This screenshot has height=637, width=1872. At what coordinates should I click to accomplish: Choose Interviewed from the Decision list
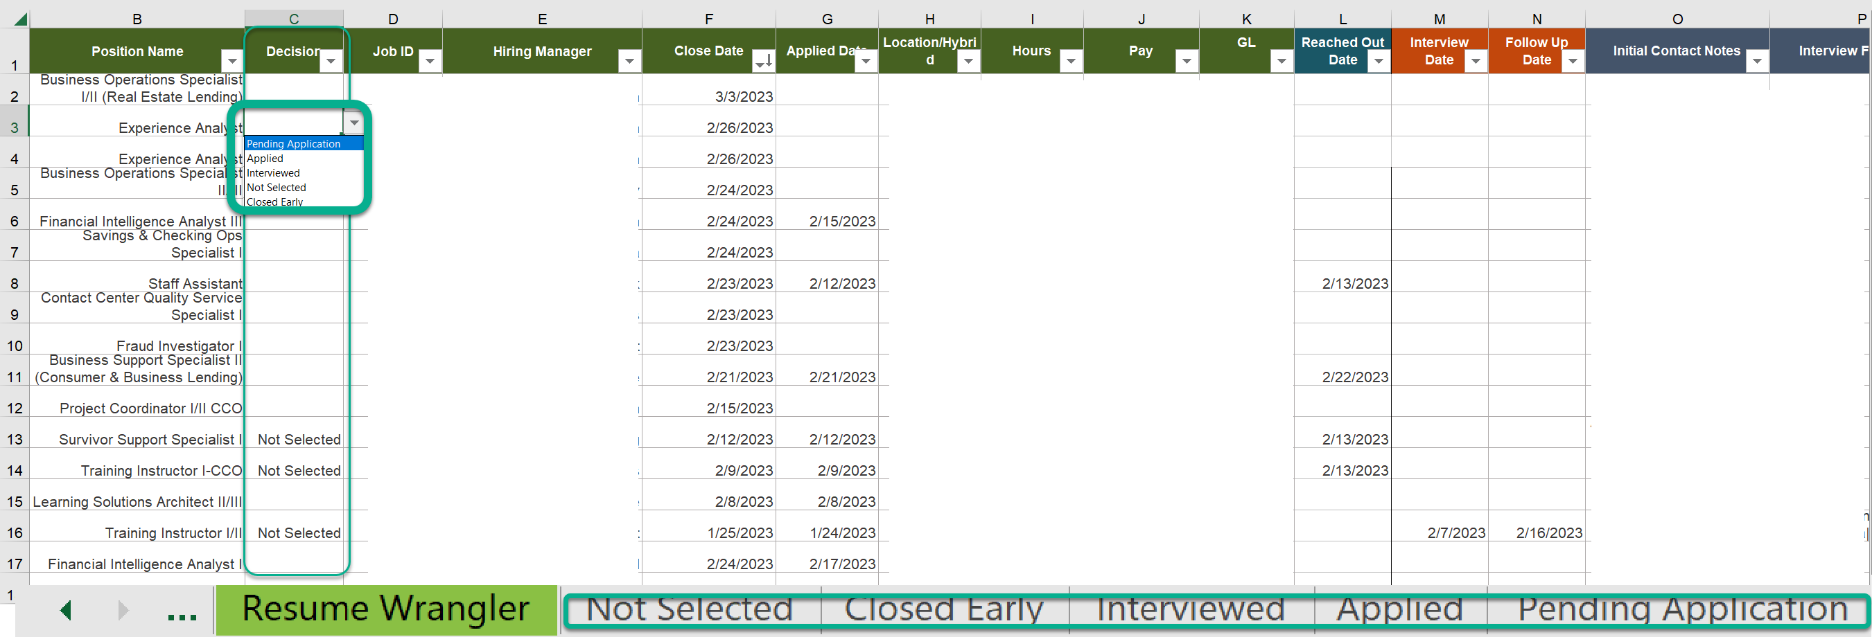coord(304,173)
